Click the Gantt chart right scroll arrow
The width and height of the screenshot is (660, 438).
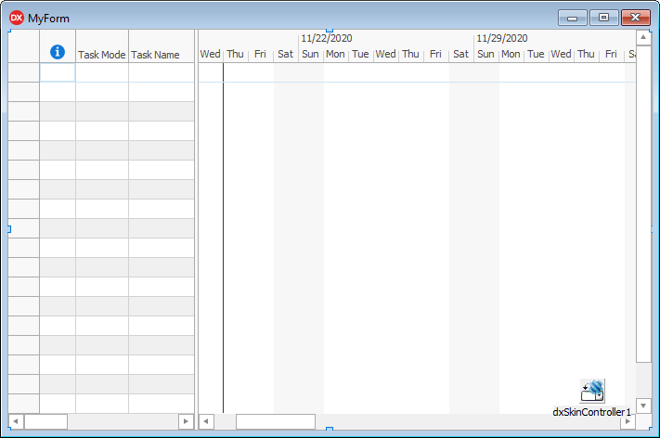tap(628, 421)
